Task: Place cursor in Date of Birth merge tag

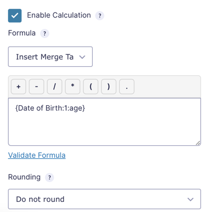Action: [50, 108]
